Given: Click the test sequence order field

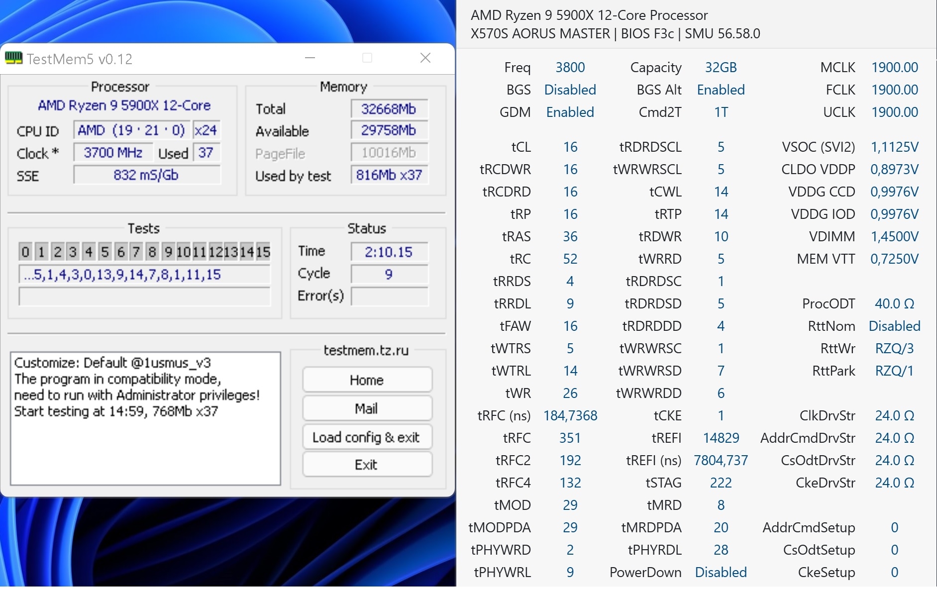Looking at the screenshot, I should tap(144, 275).
